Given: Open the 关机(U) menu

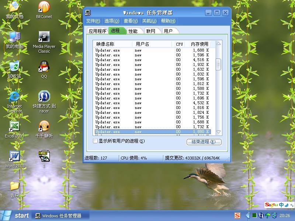Looking at the screenshot, I should click(149, 21).
